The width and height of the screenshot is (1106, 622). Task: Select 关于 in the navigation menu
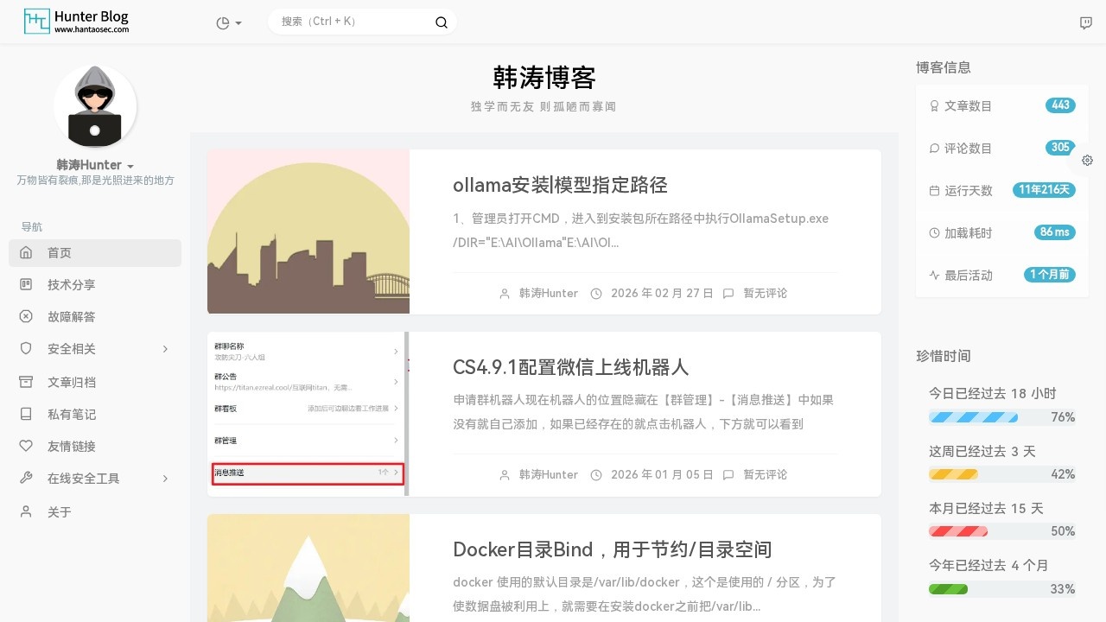(59, 511)
